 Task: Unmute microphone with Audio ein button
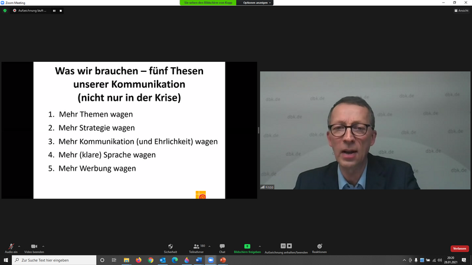11,247
